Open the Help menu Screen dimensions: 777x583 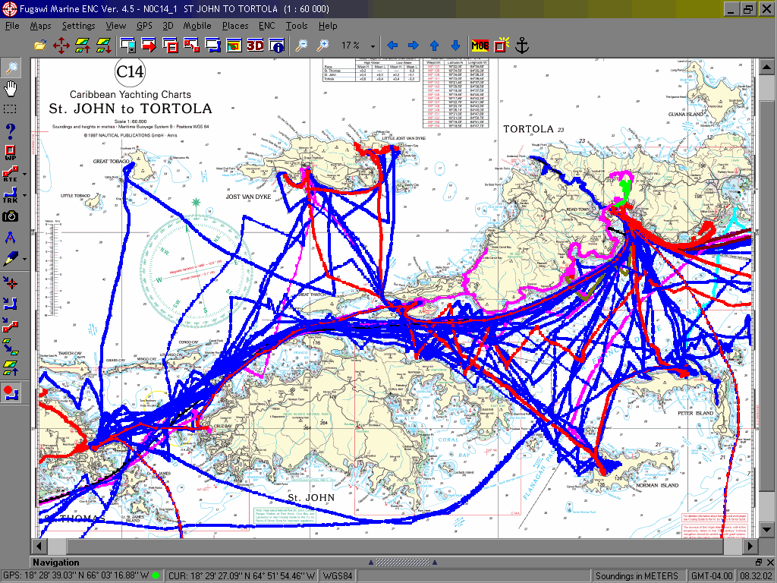pyautogui.click(x=328, y=26)
